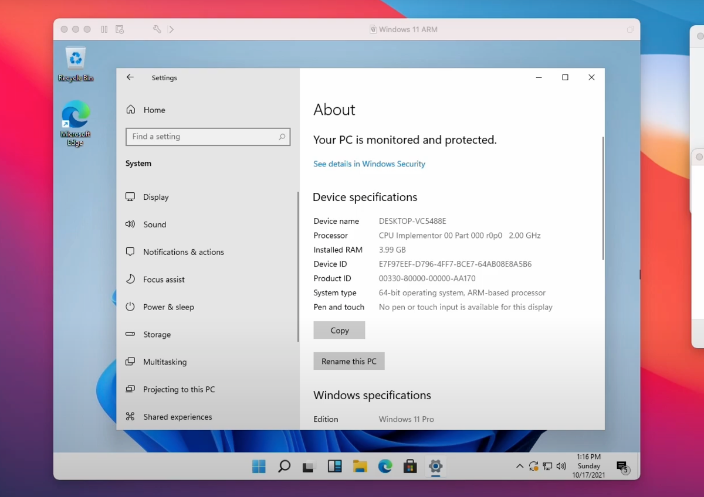Click Windows specifications heading

(372, 396)
